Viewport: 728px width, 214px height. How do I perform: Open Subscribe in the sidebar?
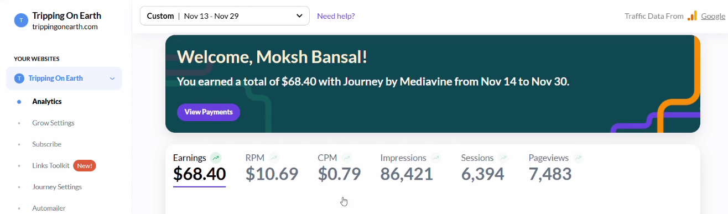[46, 144]
